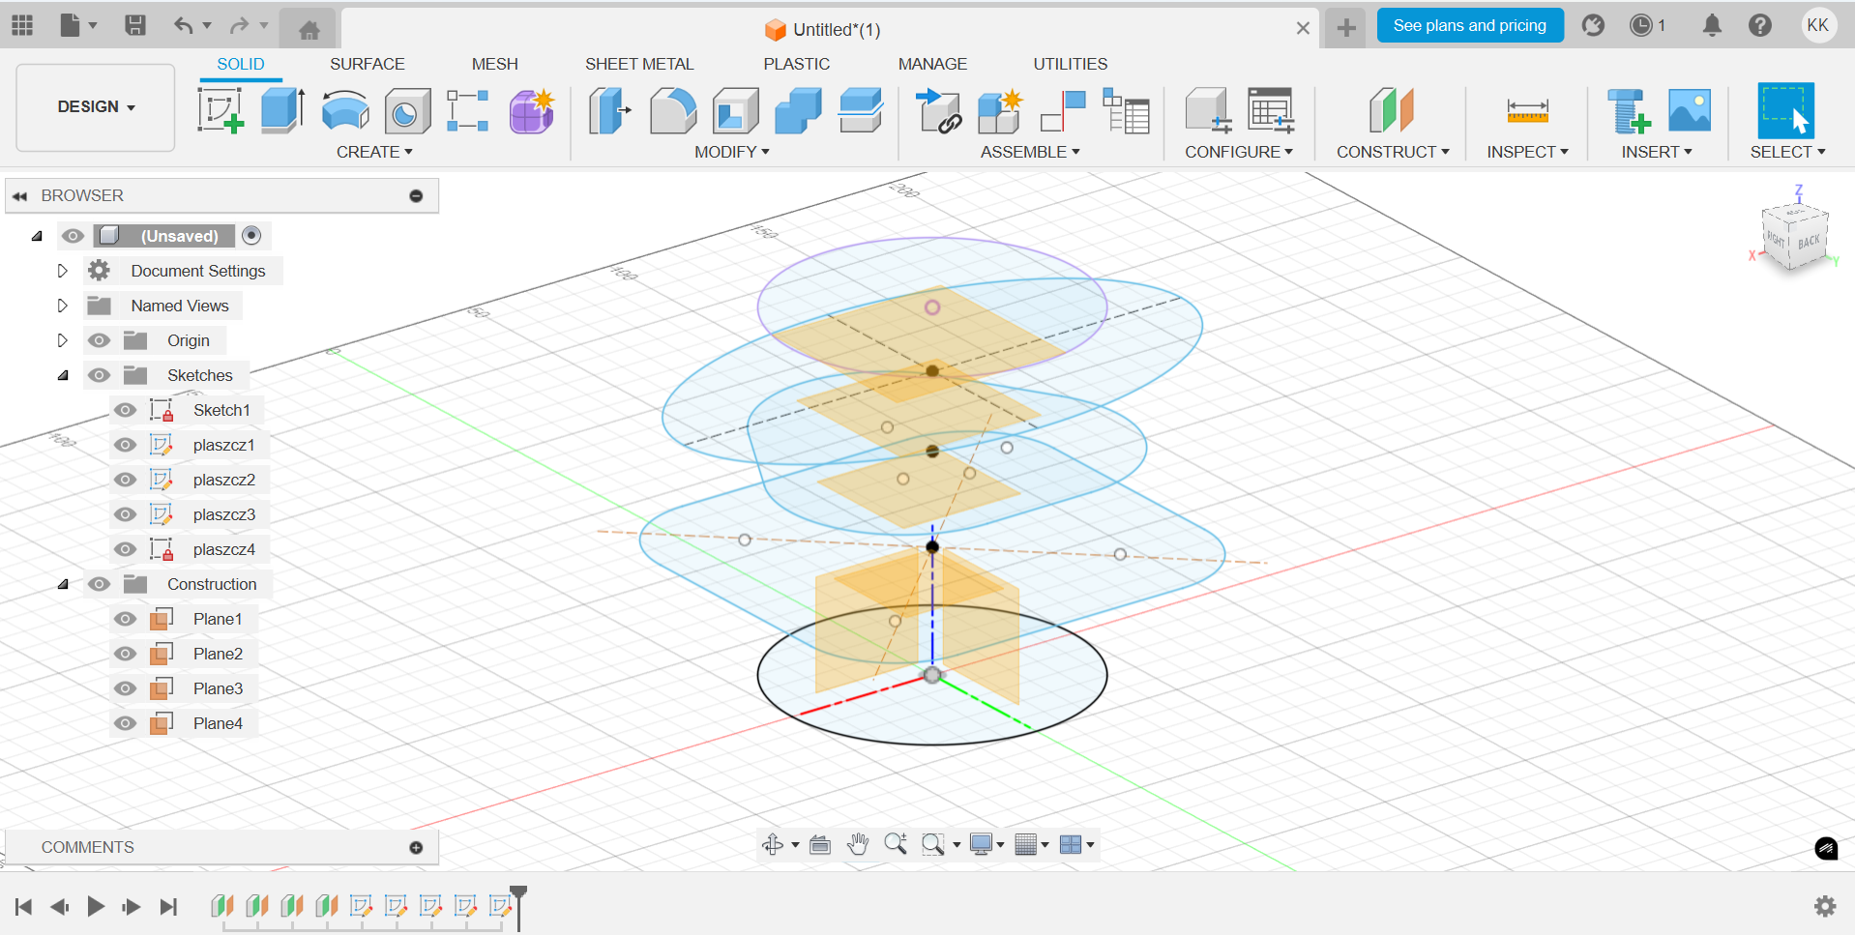The height and width of the screenshot is (935, 1855).
Task: Switch to the SHEET METAL tab
Action: (x=639, y=64)
